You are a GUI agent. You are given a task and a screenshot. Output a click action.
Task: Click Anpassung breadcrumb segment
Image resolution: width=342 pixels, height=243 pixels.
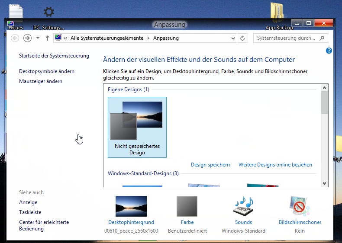coord(166,38)
